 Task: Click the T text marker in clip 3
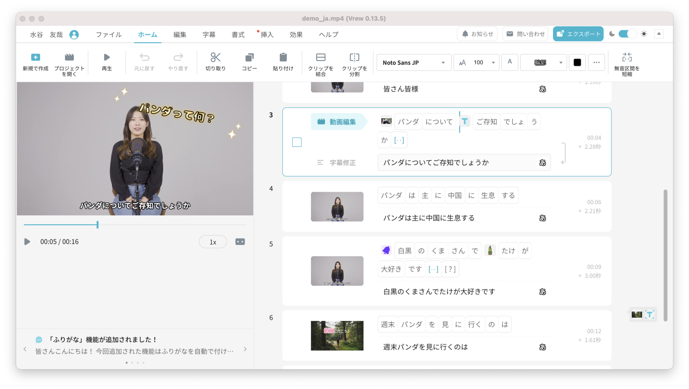coord(465,121)
